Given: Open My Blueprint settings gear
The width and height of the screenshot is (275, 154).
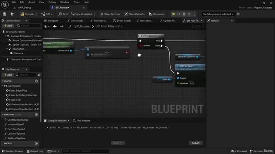Looking at the screenshot, I should 39,75.
